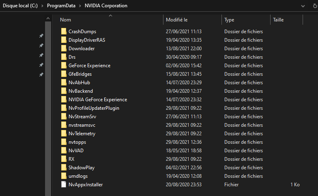Click the date 18/05/2021 18:58

184,151
